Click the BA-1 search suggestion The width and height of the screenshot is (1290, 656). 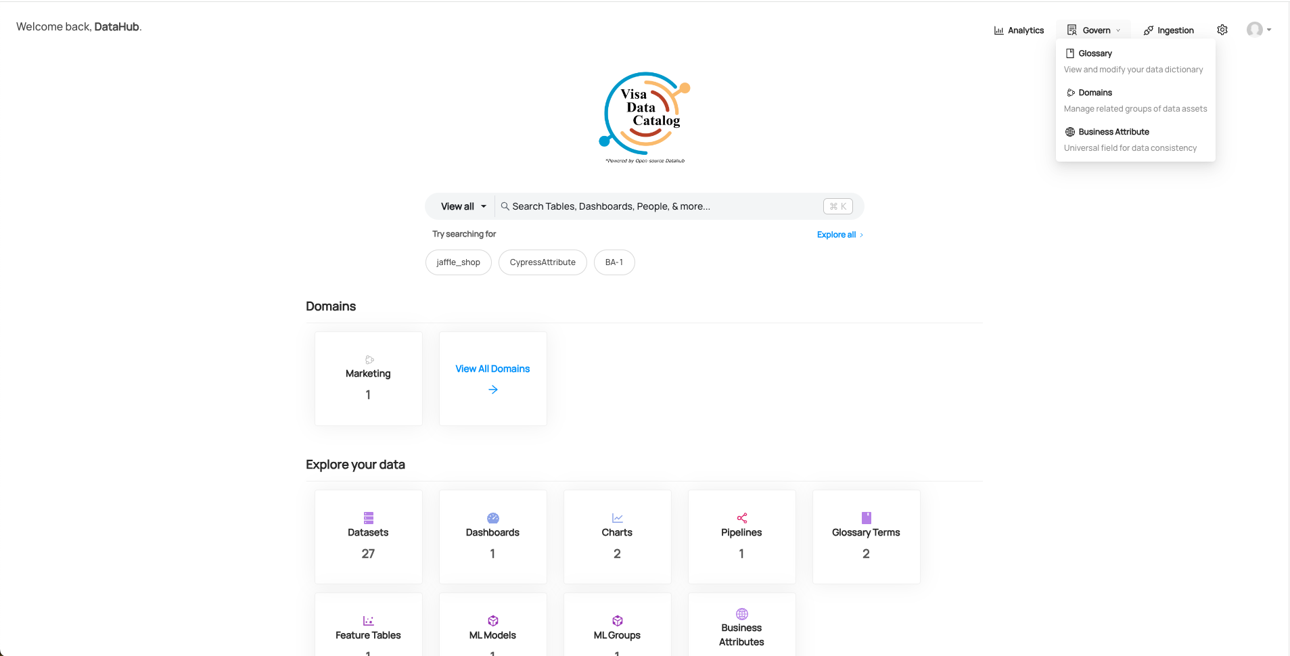[x=614, y=262]
